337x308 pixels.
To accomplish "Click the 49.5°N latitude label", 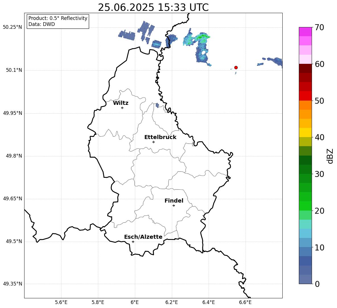I will pos(14,241).
